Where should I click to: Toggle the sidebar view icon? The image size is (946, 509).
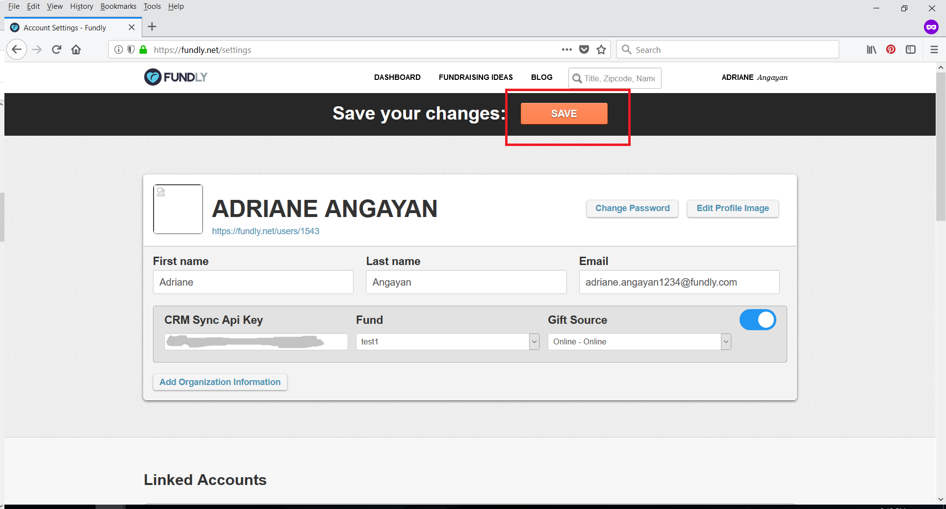(911, 49)
